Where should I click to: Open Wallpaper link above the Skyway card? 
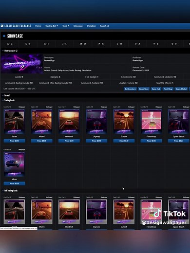(104, 107)
